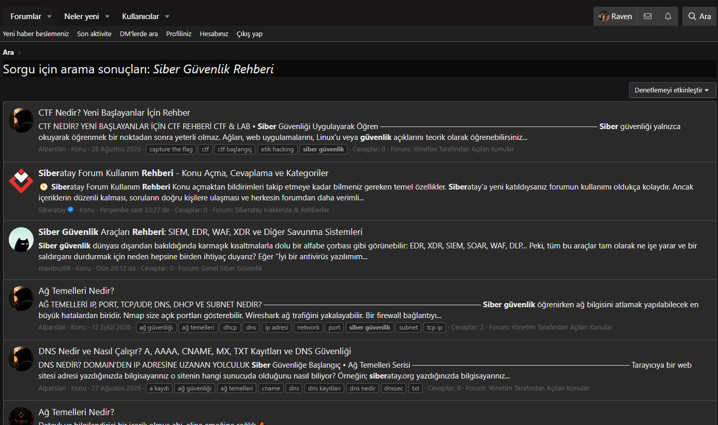Click Çıkış yap to log out

point(250,34)
